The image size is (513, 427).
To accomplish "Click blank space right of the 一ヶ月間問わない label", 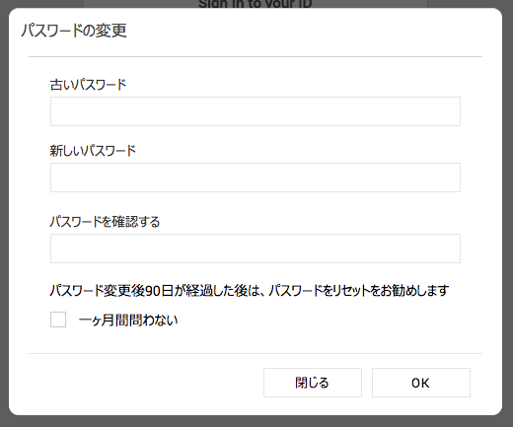I will click(319, 320).
